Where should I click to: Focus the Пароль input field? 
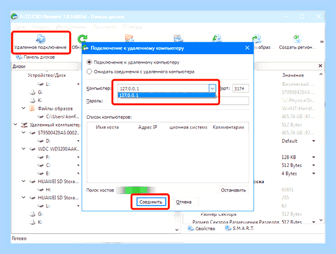(x=183, y=101)
